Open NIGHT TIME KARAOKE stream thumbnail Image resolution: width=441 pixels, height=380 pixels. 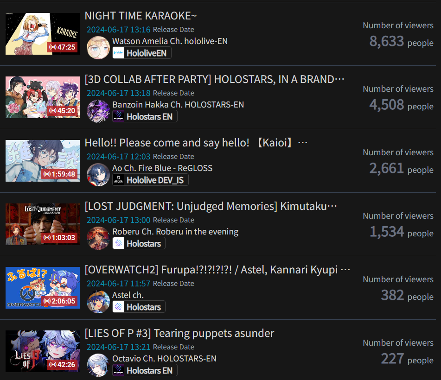(43, 34)
